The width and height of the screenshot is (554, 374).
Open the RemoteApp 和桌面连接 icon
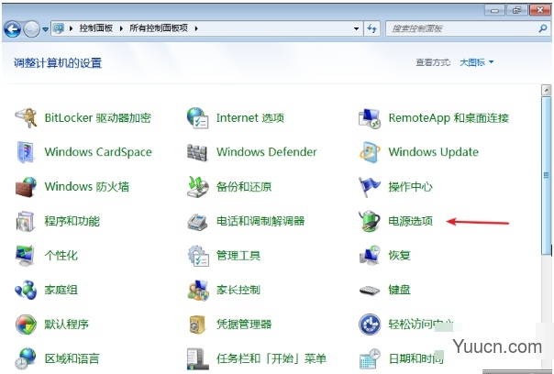point(370,118)
